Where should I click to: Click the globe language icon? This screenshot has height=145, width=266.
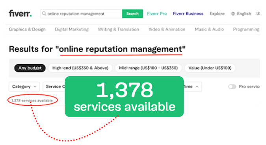[x=233, y=14]
